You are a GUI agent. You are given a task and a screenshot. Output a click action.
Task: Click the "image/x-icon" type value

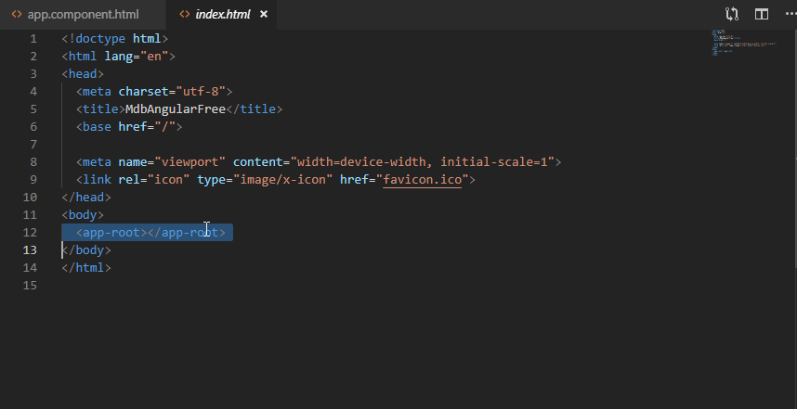point(282,179)
